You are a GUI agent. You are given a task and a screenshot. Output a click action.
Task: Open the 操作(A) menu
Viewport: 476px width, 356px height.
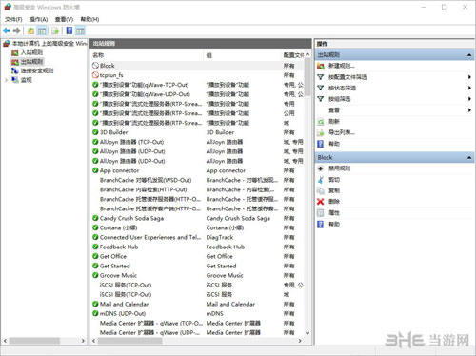pos(38,19)
